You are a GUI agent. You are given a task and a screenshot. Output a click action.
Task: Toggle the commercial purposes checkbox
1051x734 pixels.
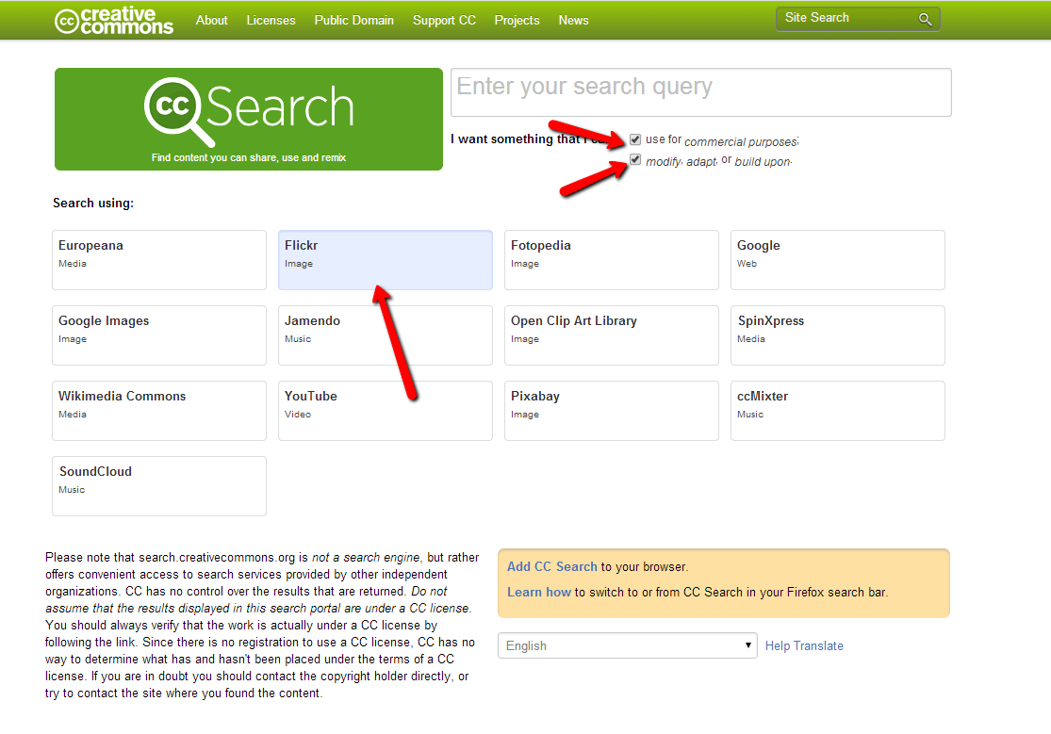tap(635, 139)
